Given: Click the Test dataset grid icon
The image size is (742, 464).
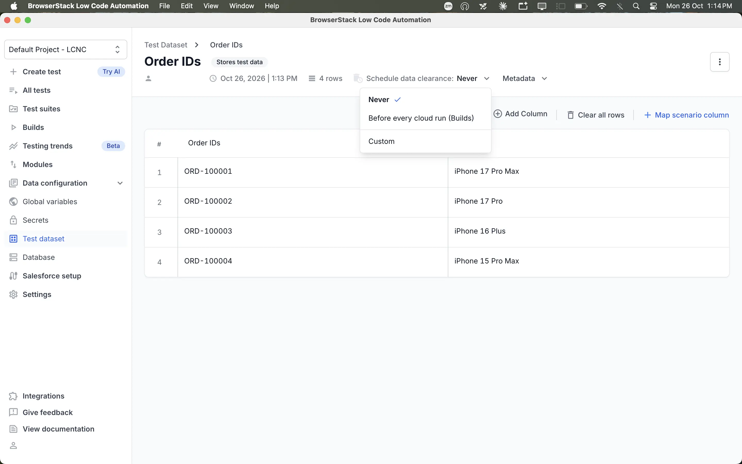Looking at the screenshot, I should (13, 239).
